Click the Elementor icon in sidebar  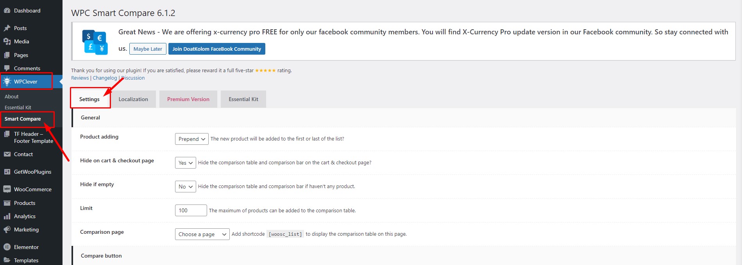(7, 247)
